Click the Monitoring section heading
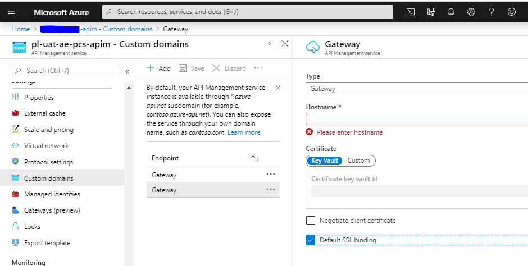This screenshot has width=528, height=266. click(x=28, y=262)
